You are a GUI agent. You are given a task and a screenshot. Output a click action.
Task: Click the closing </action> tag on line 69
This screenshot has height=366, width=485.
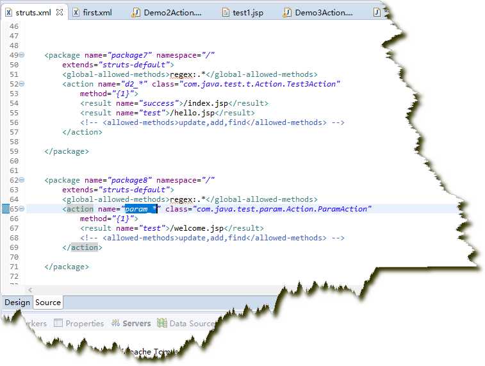click(x=82, y=247)
